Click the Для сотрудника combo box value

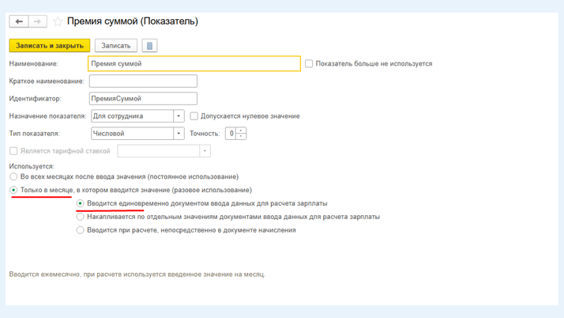(x=133, y=116)
